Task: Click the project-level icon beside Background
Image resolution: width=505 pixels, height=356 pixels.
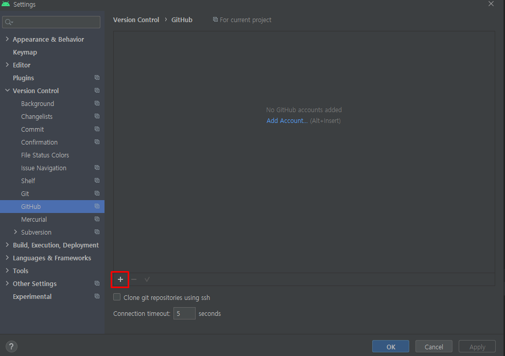Action: pos(97,103)
